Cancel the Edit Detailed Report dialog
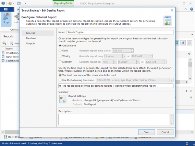Screen dimensions: 195x146 click(165, 132)
